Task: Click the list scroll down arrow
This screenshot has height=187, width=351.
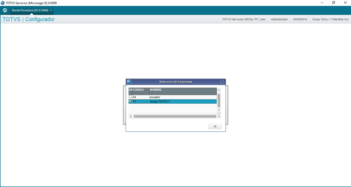Action: [219, 110]
